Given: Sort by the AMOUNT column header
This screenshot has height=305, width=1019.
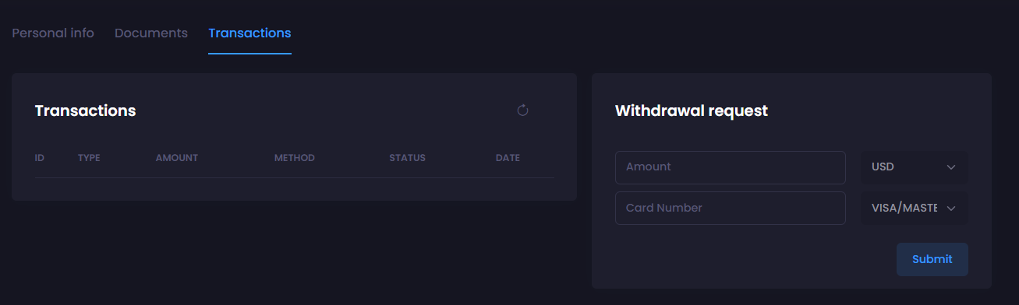Looking at the screenshot, I should 177,158.
